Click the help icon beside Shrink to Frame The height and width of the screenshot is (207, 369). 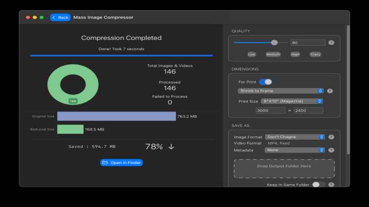[x=330, y=91]
